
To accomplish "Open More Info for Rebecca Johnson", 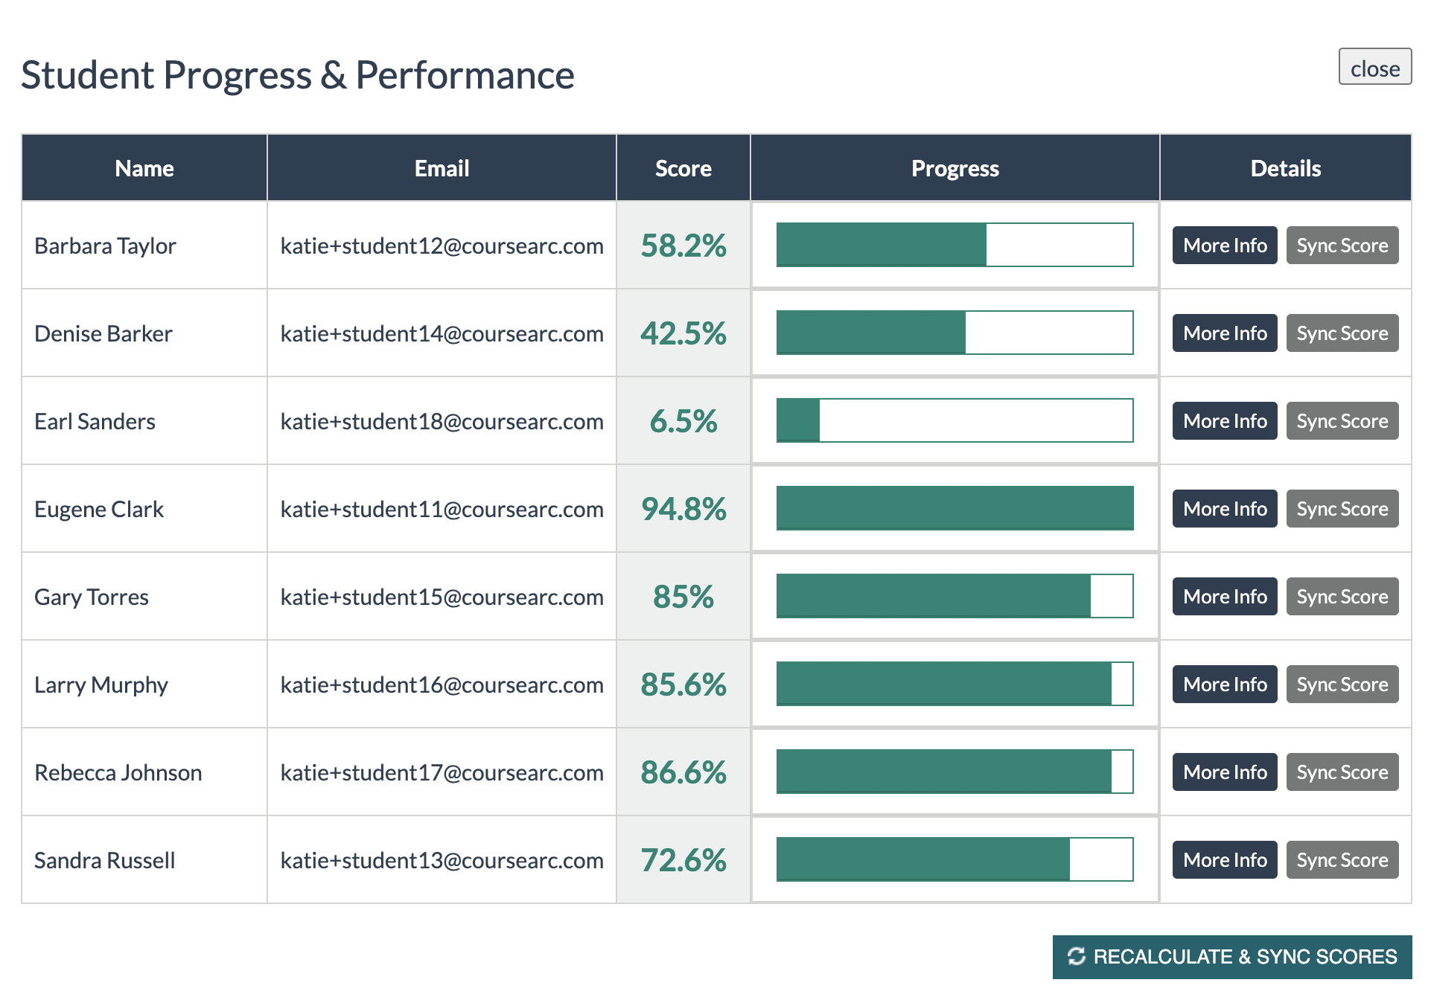I will pyautogui.click(x=1224, y=772).
